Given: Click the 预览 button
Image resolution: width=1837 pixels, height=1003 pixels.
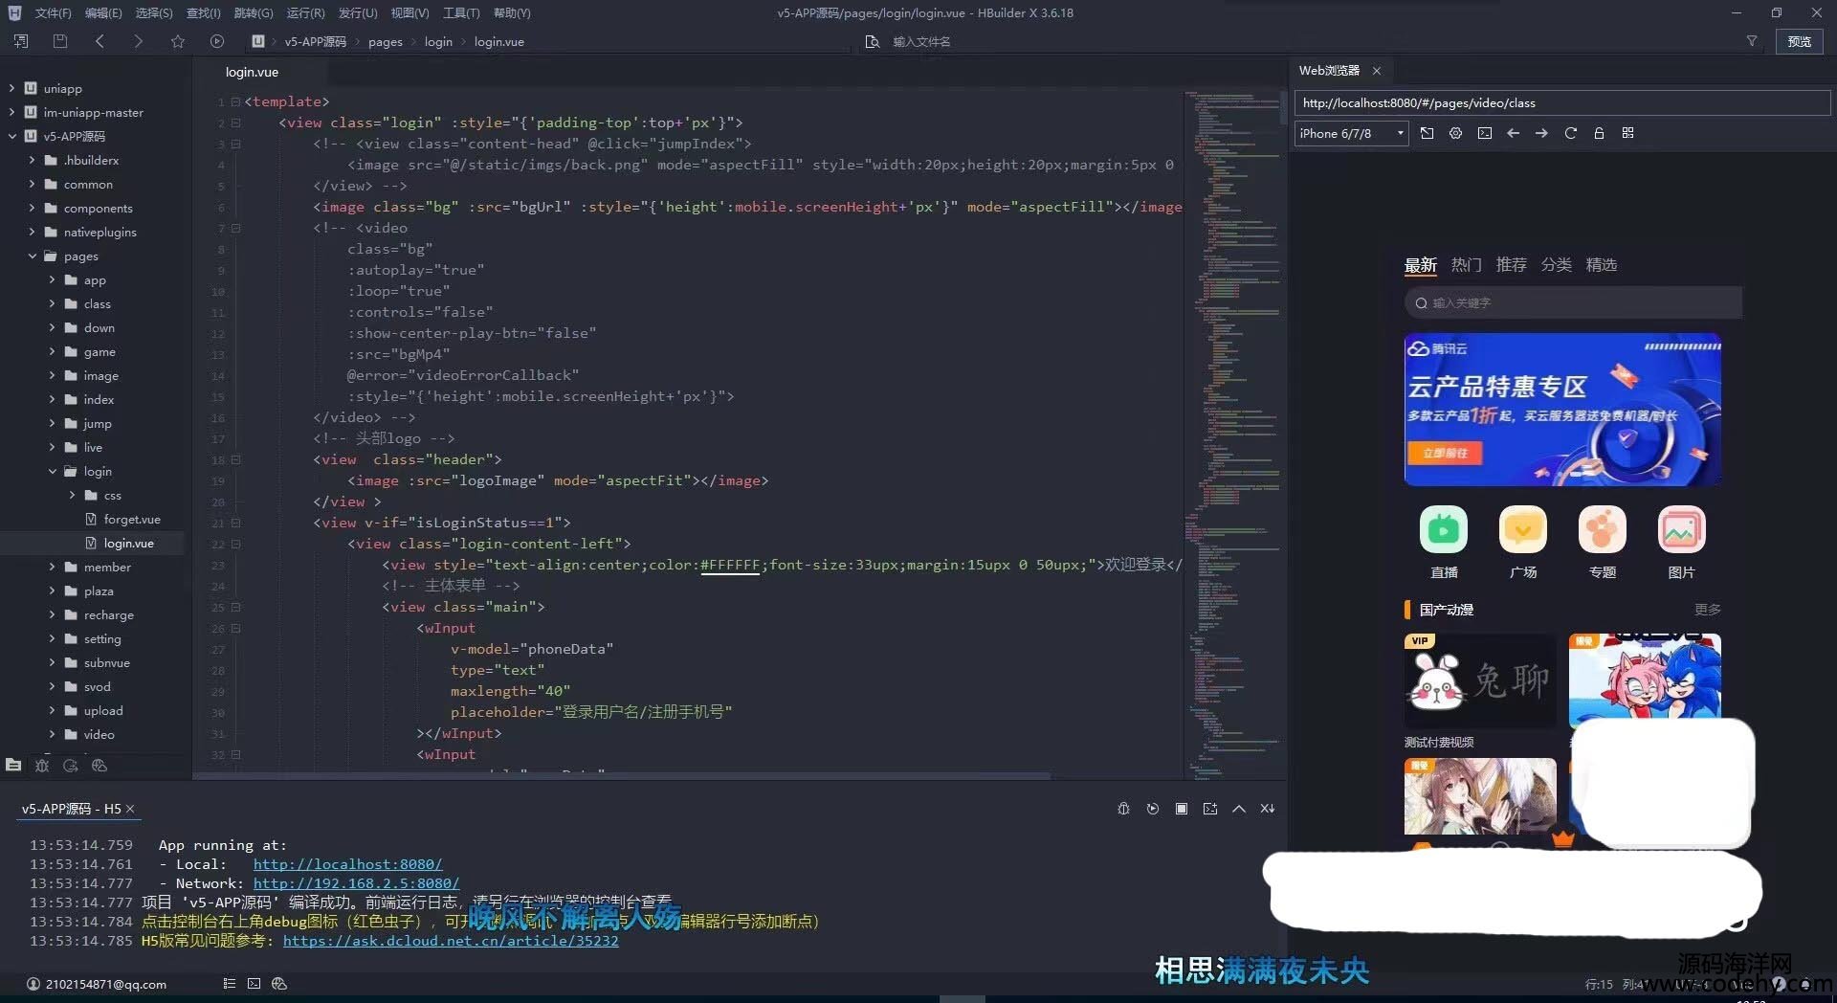Looking at the screenshot, I should point(1799,41).
